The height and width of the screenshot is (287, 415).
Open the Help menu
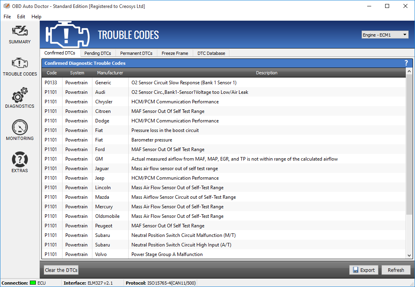tap(36, 16)
